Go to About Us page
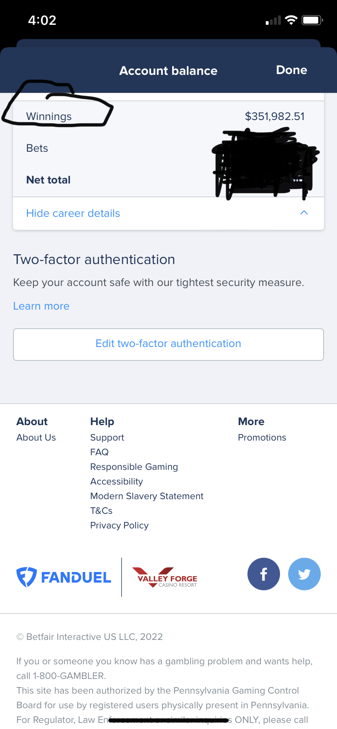 (x=36, y=437)
